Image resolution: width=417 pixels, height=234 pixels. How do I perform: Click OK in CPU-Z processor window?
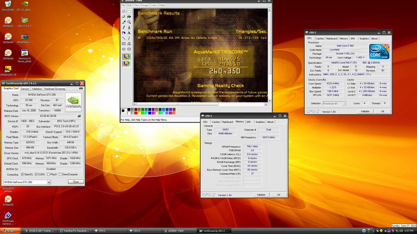[x=383, y=111]
